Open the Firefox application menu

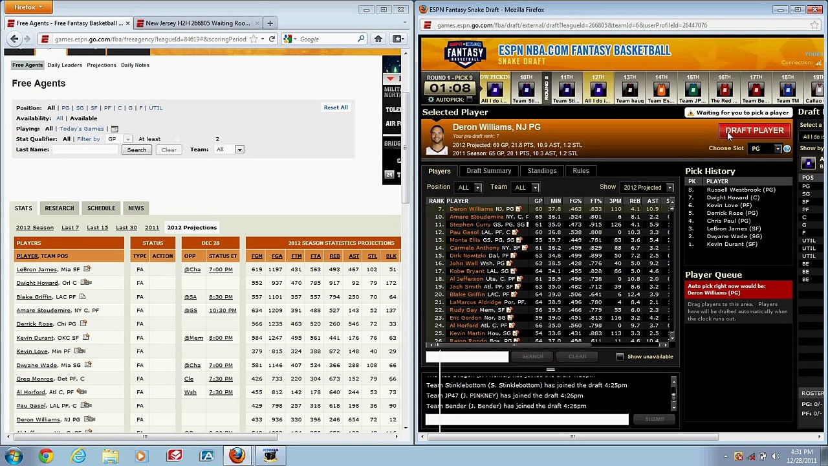27,7
